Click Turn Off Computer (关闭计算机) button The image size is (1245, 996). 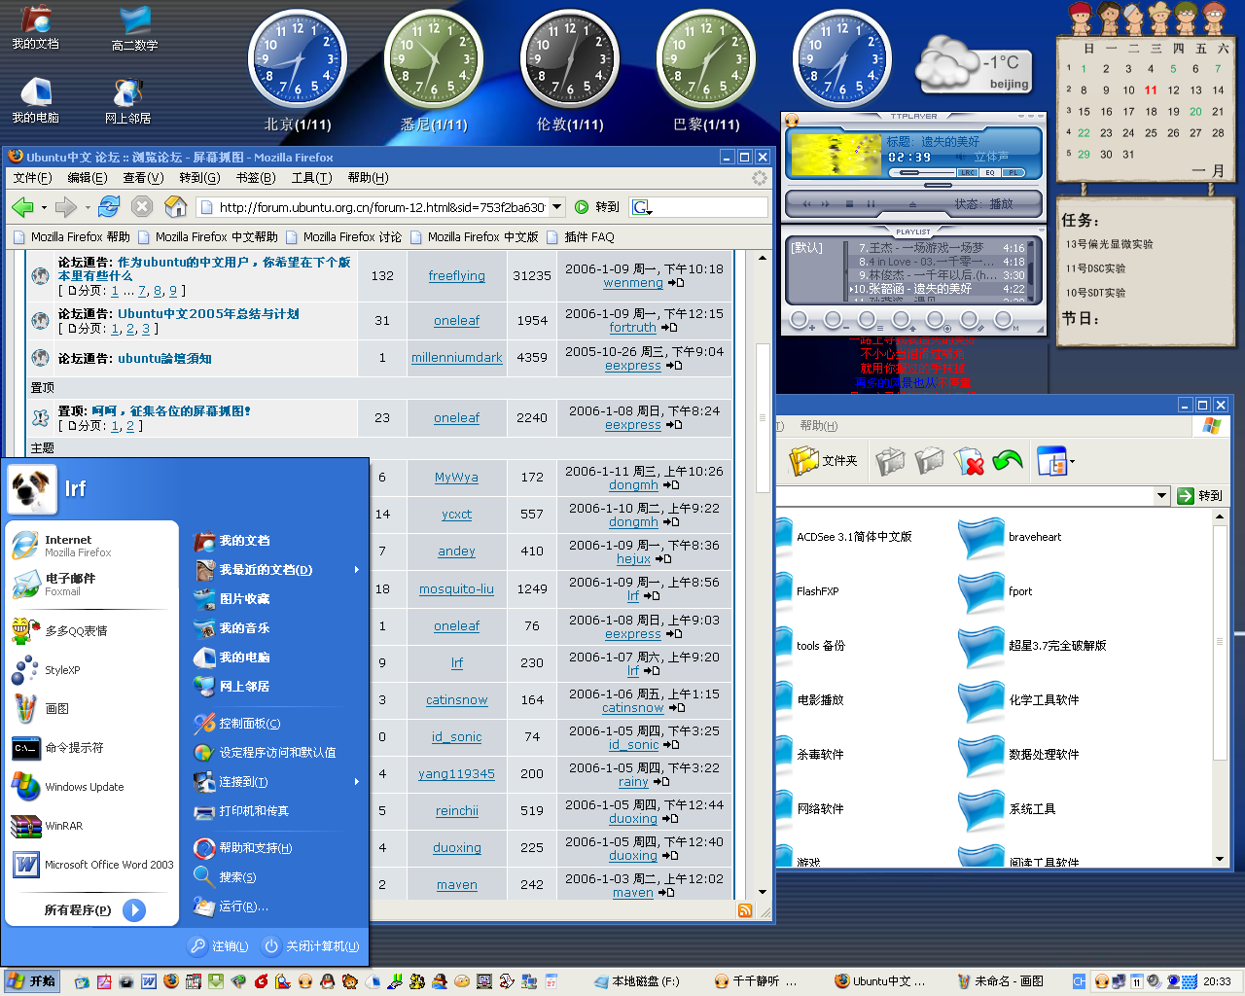pyautogui.click(x=310, y=946)
